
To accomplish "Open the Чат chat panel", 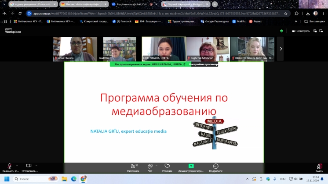I will (x=150, y=168).
